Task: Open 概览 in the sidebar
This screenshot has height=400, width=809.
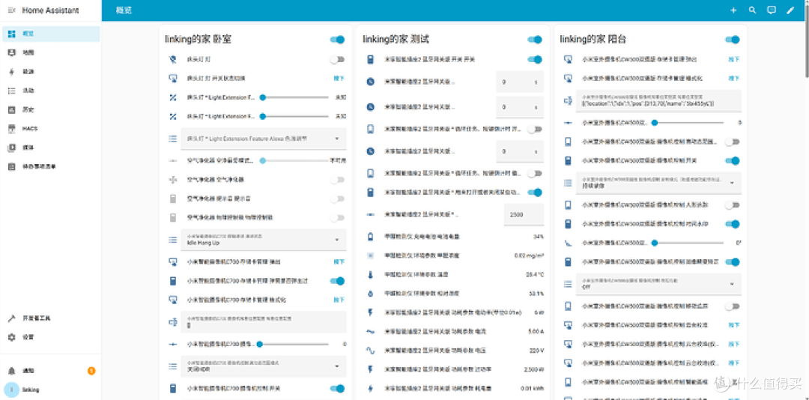Action: [x=51, y=34]
